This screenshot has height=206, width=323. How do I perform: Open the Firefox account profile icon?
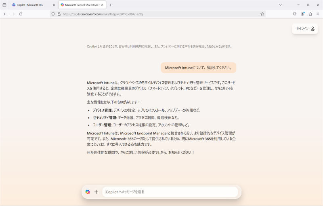(302, 14)
